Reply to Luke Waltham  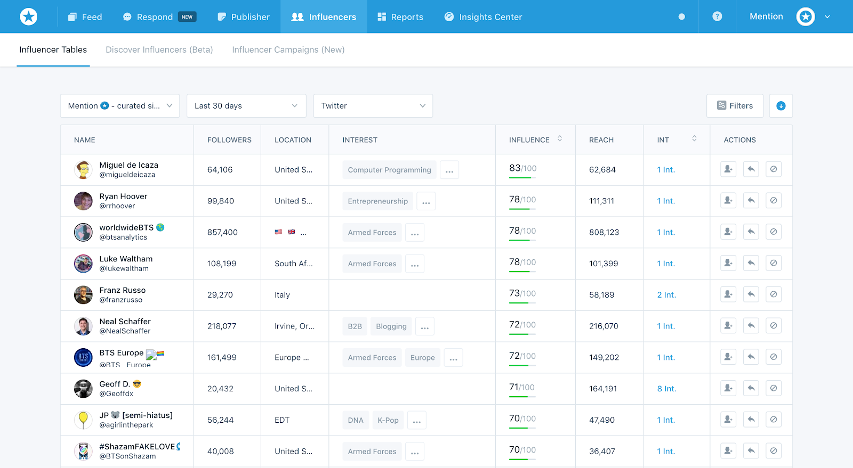pos(751,263)
